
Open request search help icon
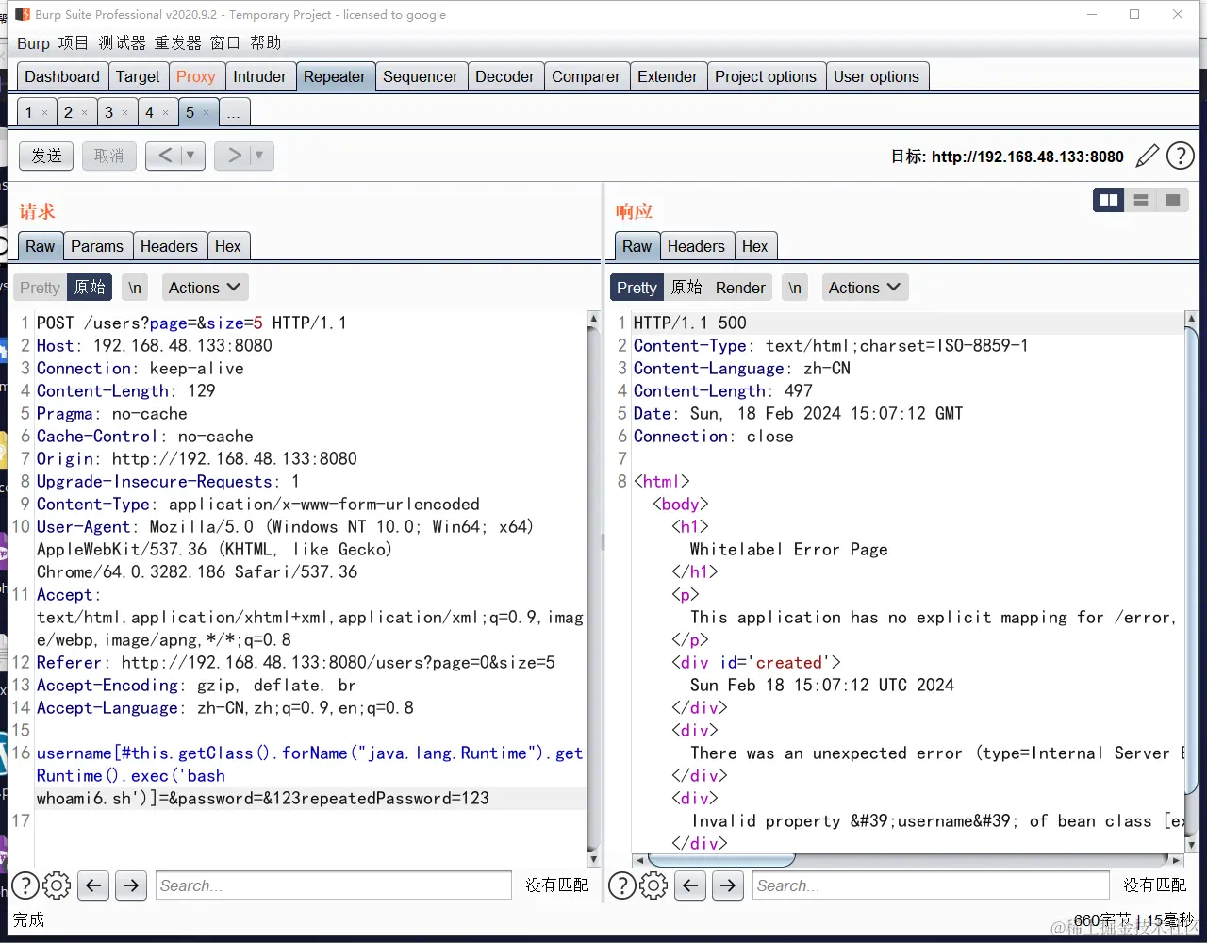pyautogui.click(x=25, y=885)
